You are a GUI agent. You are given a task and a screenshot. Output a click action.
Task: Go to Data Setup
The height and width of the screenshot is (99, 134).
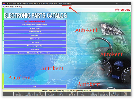coord(35,42)
